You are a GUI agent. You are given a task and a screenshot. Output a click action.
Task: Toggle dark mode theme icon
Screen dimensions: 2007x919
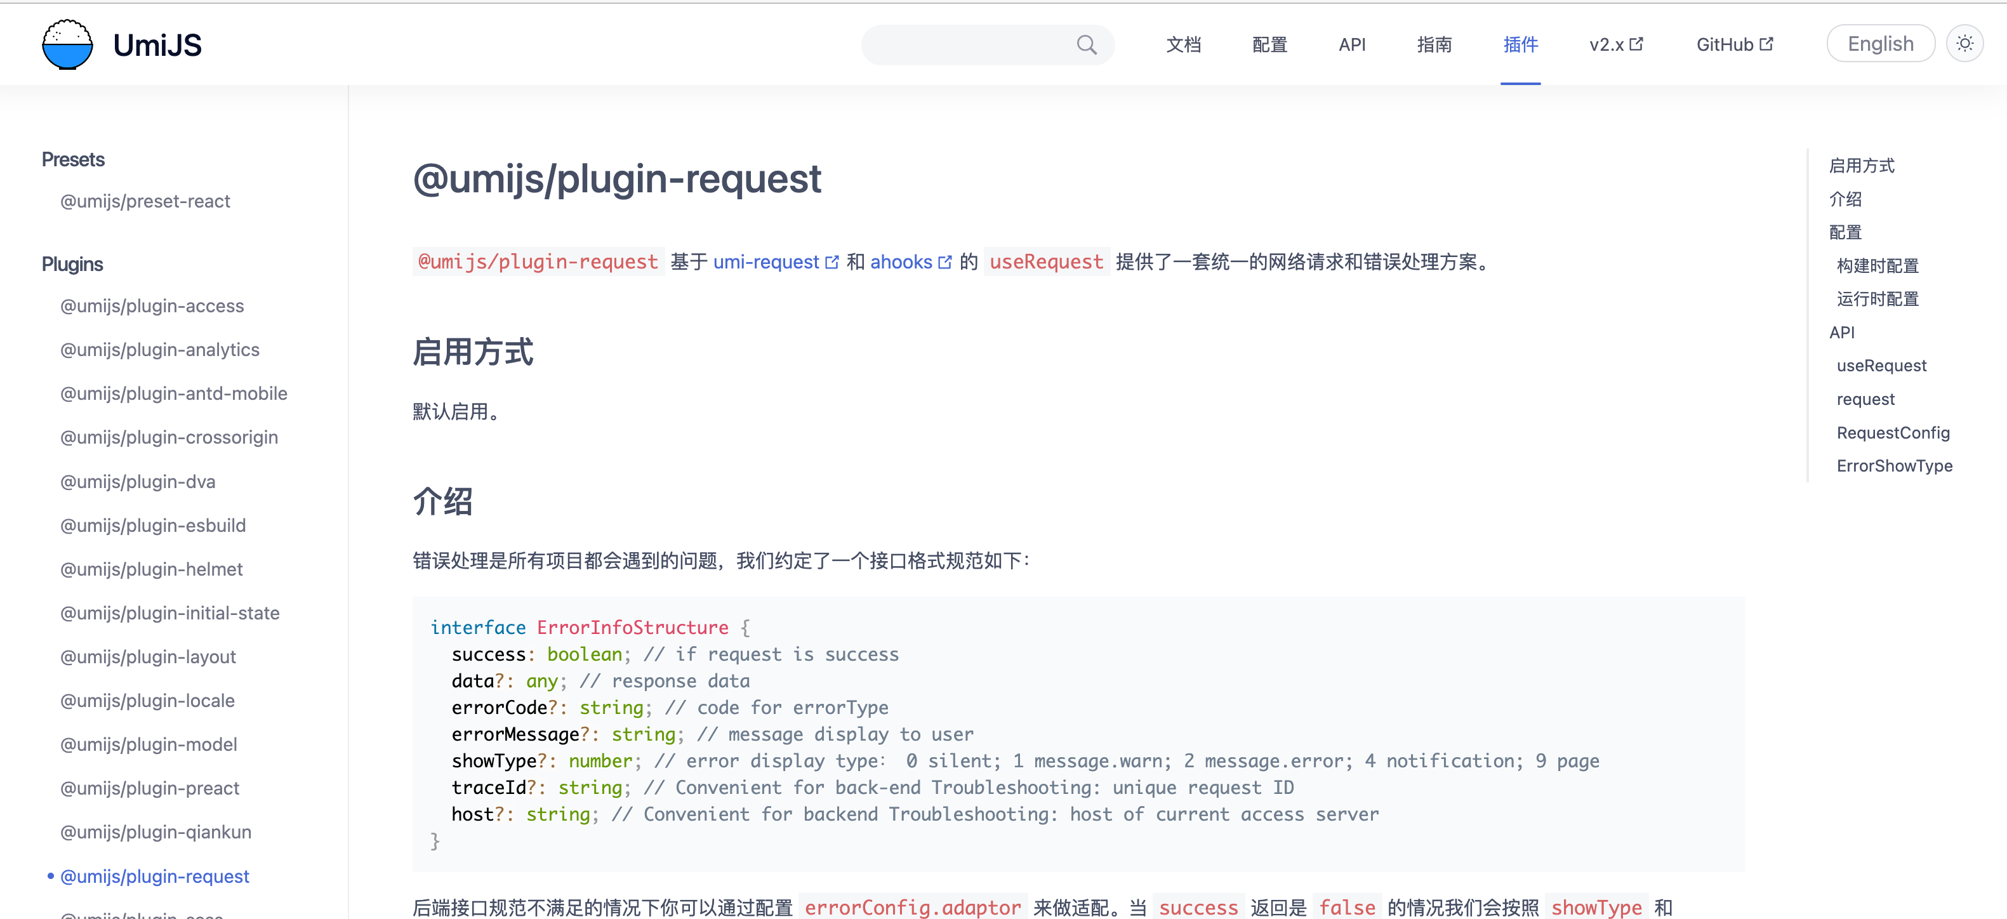point(1966,43)
